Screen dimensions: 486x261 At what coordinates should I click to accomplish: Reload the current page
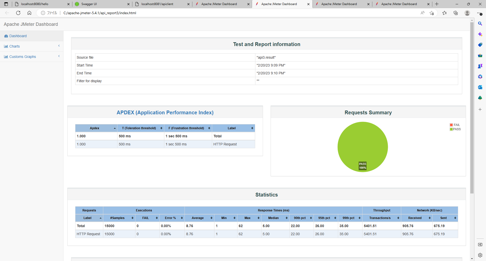click(18, 13)
